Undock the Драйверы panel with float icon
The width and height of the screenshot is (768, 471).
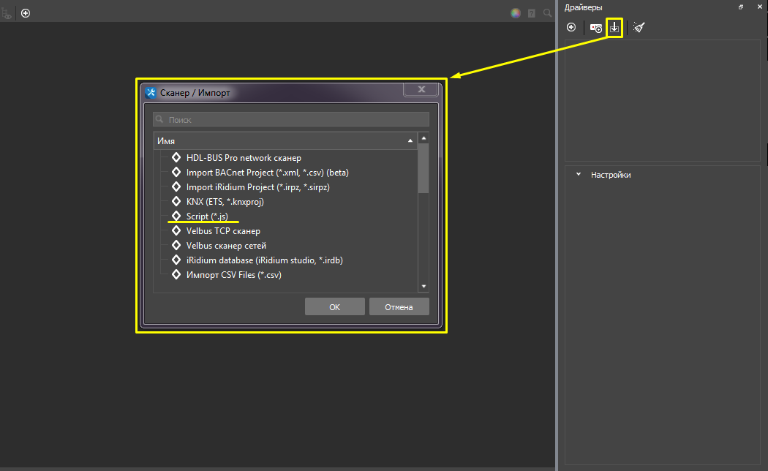[x=741, y=7]
